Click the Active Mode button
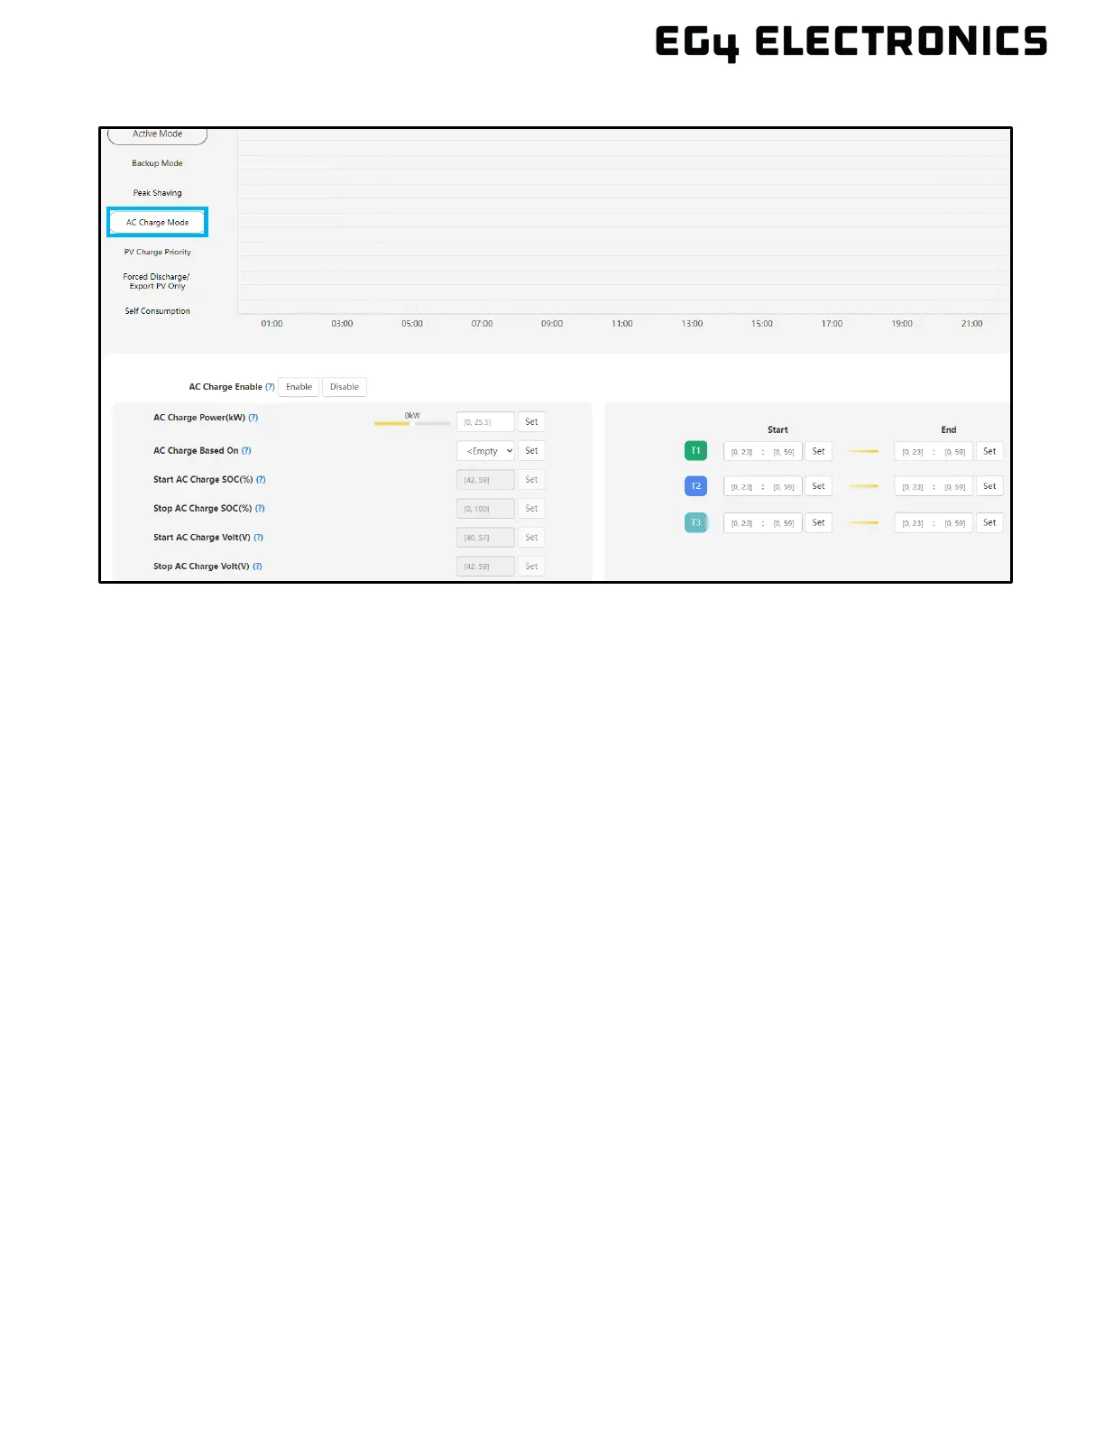1104x1429 pixels. tap(157, 134)
